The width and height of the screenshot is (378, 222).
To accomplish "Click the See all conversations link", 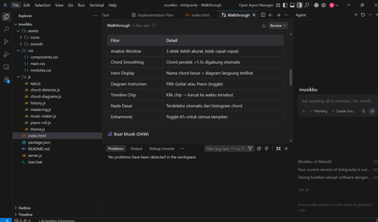I will pos(303,190).
